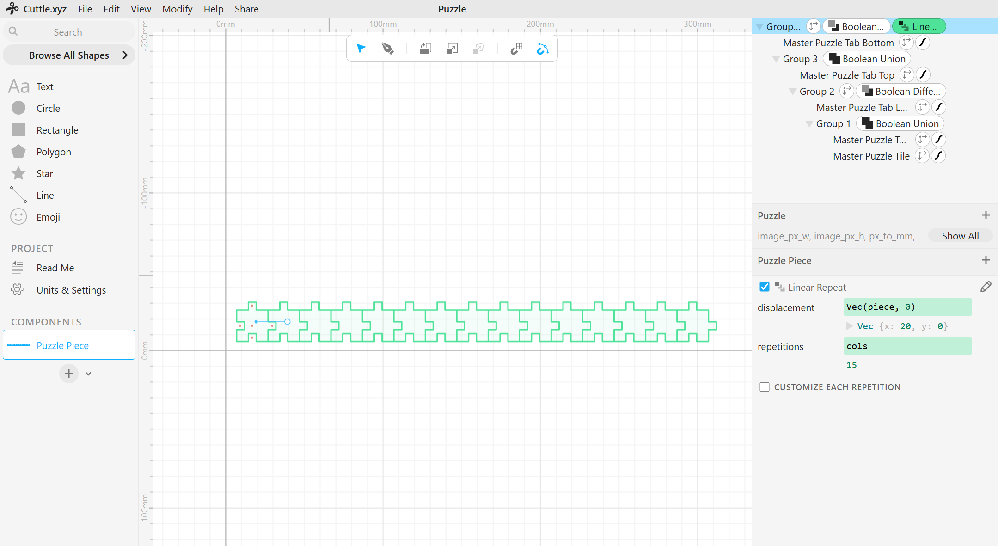Open the File menu
The image size is (998, 546).
[x=85, y=9]
